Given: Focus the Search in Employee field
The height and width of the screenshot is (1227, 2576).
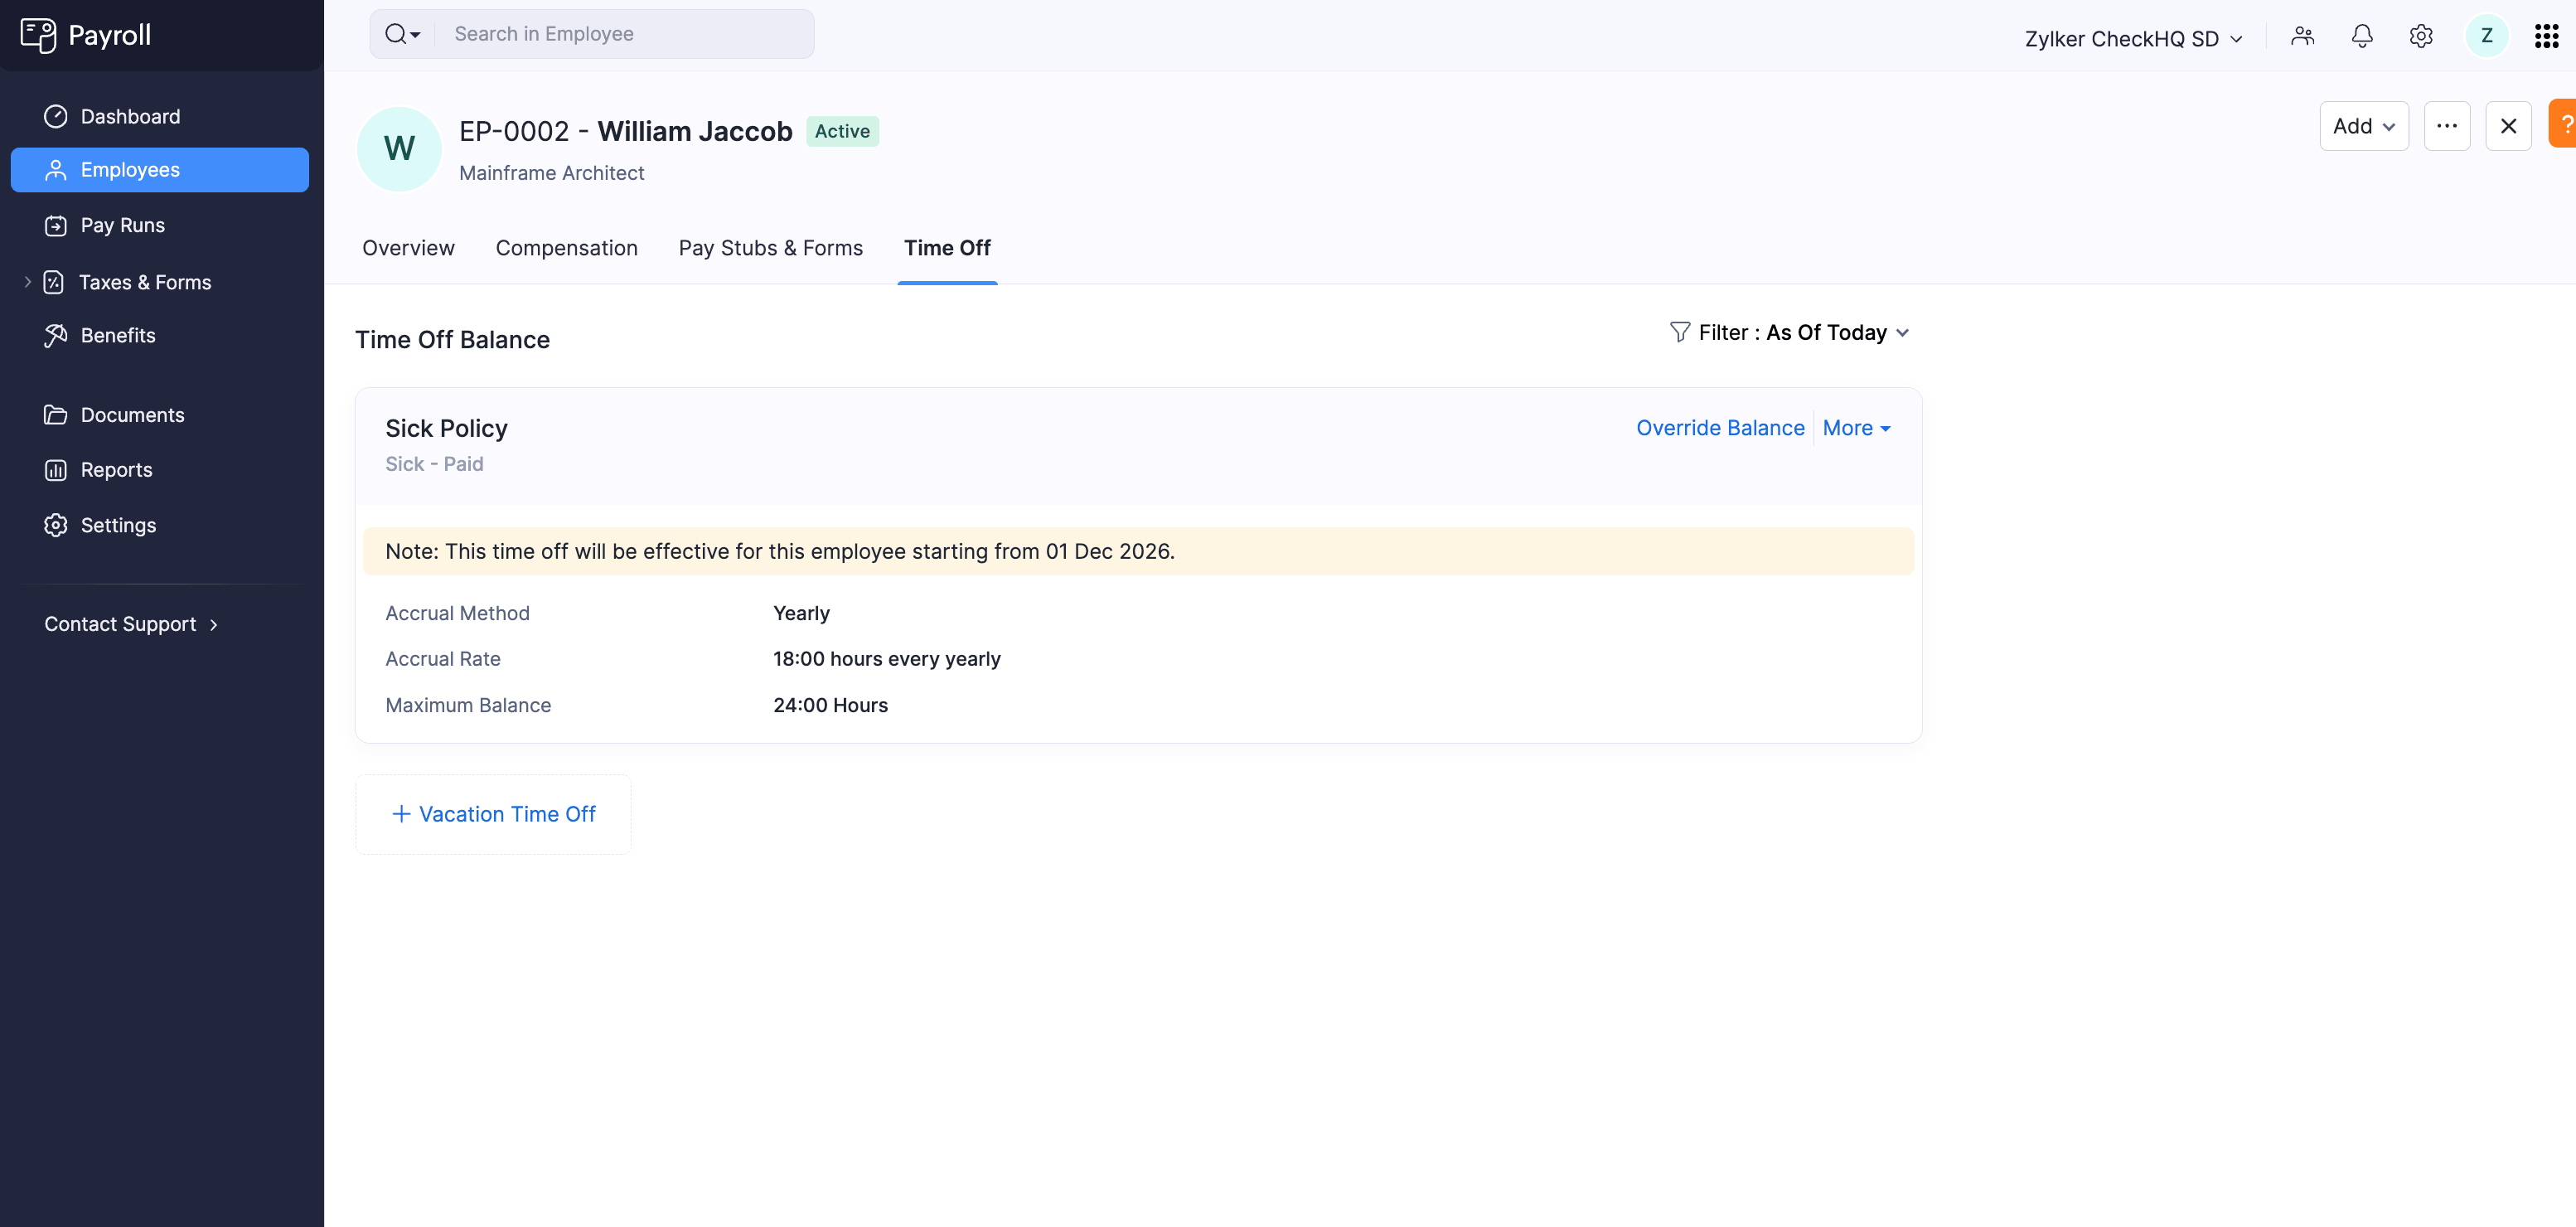Looking at the screenshot, I should [625, 34].
